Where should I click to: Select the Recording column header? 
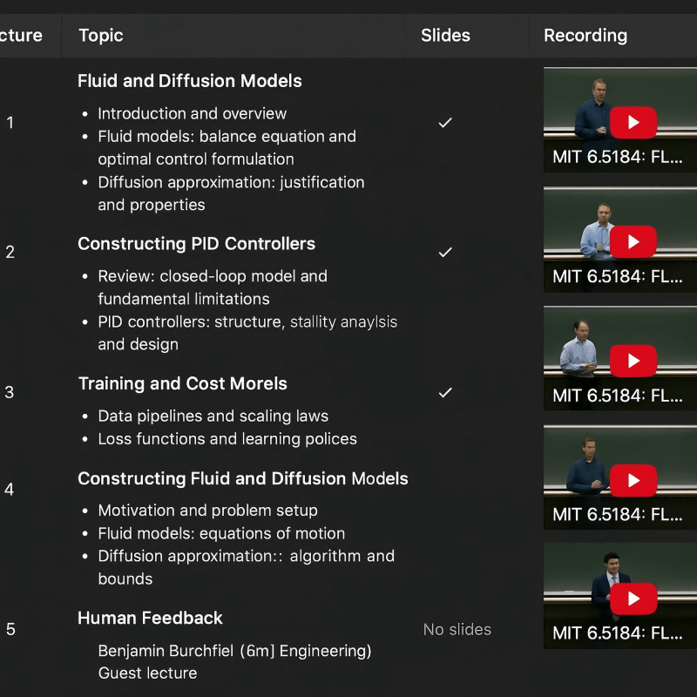pos(585,36)
